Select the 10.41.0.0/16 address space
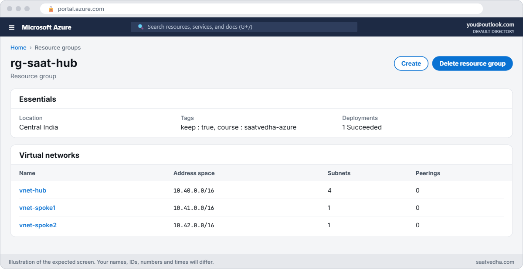The image size is (523, 269). click(194, 208)
